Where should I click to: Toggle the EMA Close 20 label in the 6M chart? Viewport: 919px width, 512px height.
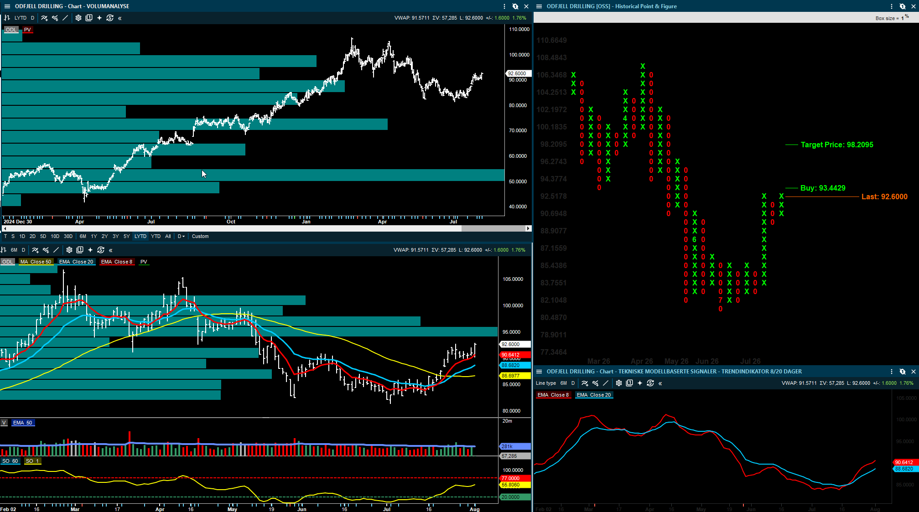[76, 262]
